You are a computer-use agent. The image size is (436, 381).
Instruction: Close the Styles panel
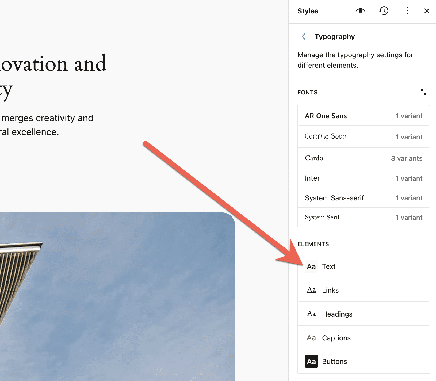[x=427, y=11]
